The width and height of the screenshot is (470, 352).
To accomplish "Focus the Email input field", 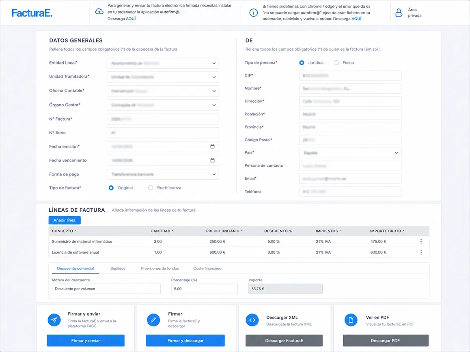I will click(x=350, y=178).
